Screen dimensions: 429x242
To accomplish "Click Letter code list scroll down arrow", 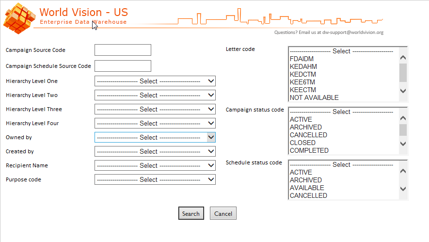I will 403,91.
